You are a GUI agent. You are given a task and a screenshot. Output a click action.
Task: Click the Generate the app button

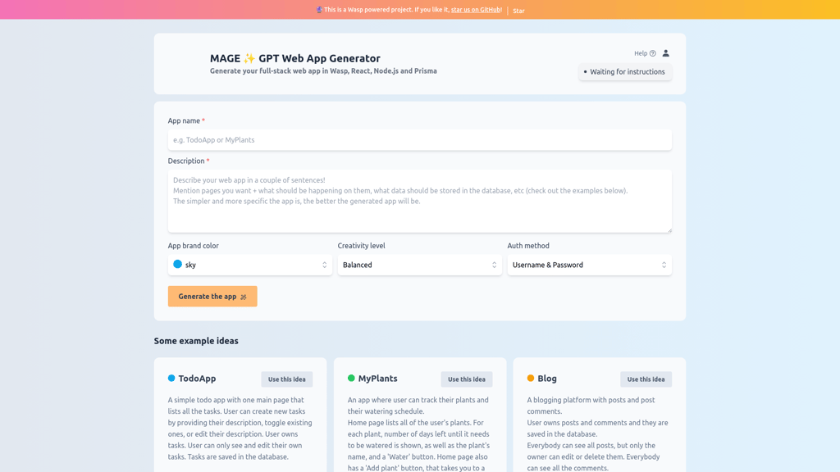pos(212,296)
